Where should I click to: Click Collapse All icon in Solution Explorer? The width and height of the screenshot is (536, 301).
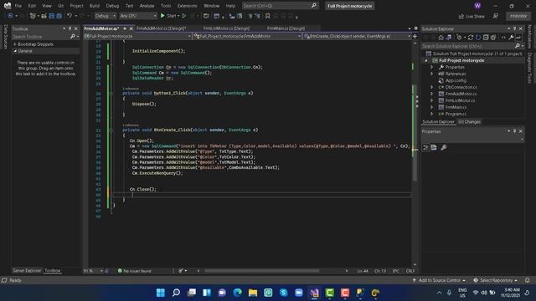[x=486, y=38]
